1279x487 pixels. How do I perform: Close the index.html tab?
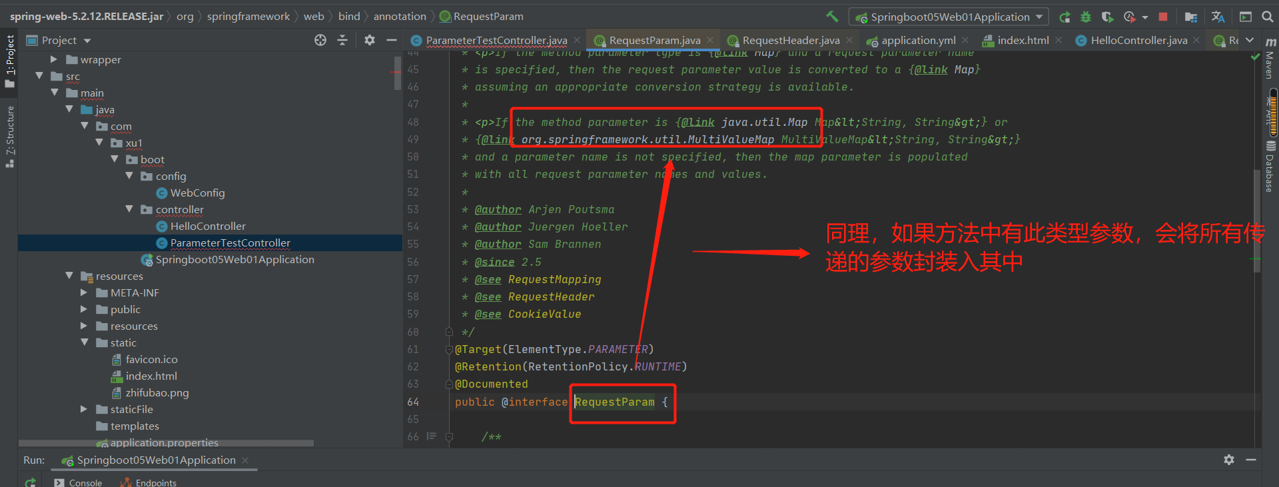click(x=1059, y=40)
